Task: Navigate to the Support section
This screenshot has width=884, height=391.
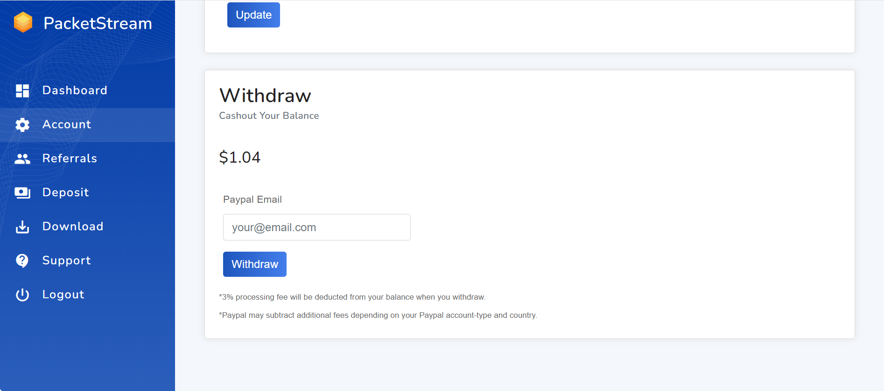Action: click(66, 261)
